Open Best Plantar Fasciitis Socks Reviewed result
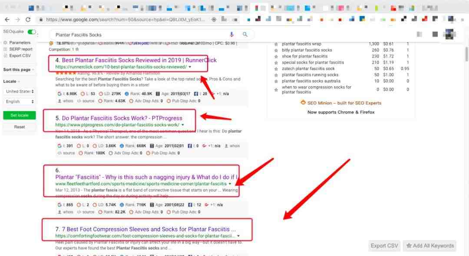Viewport: 469px width, 256px height. coord(139,60)
